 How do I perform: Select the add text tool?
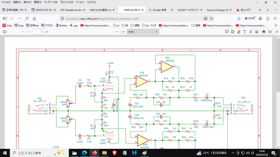245,32
